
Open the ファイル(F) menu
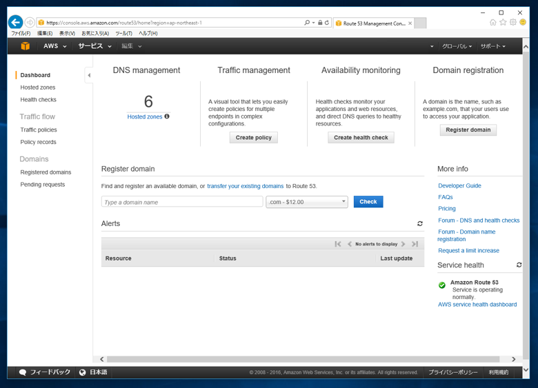[x=21, y=33]
